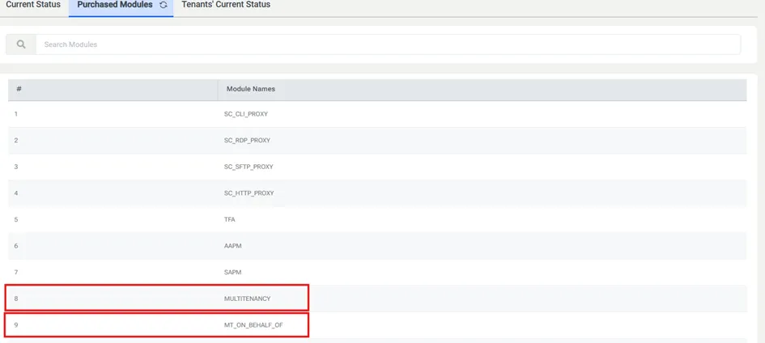Click row number 9 cell
Screen dimensions: 765x343
[113, 324]
